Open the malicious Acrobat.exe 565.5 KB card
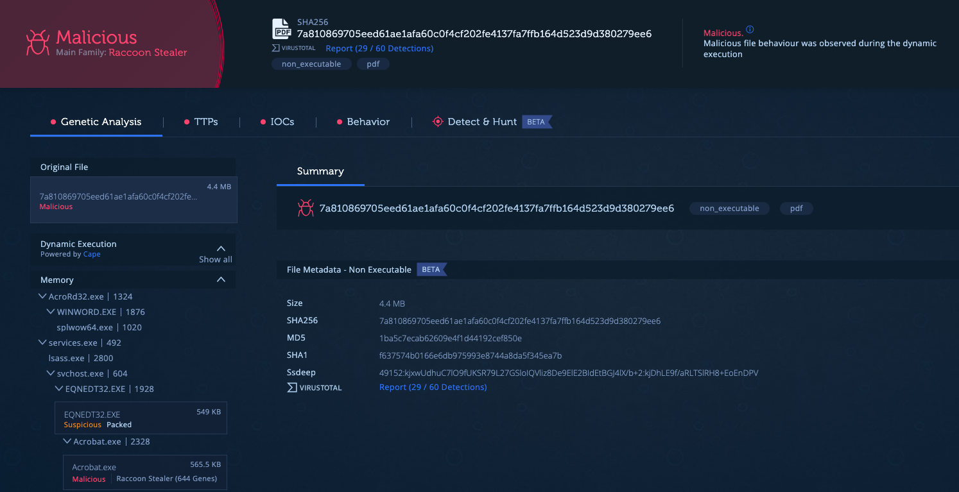Image resolution: width=959 pixels, height=492 pixels. pos(144,472)
